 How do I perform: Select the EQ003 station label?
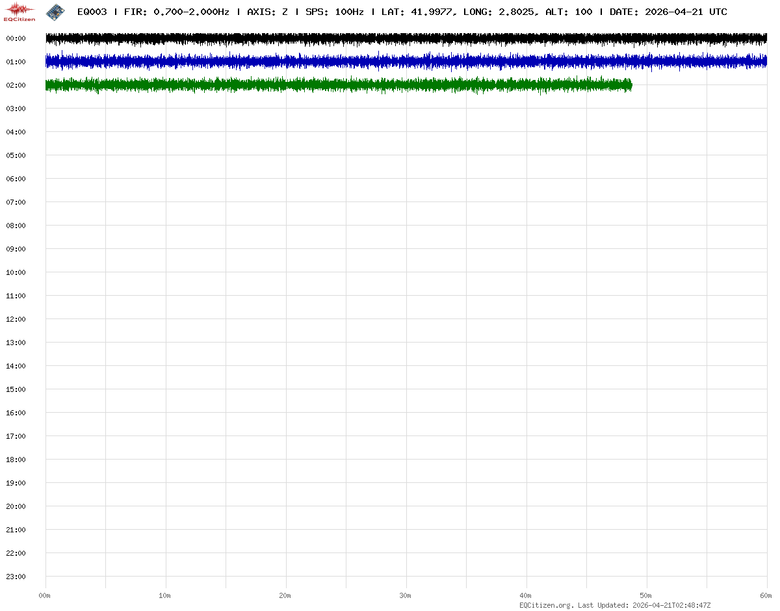click(92, 12)
